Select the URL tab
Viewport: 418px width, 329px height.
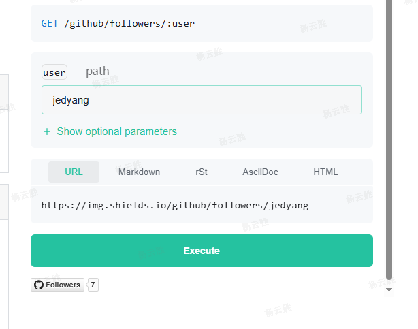[74, 172]
